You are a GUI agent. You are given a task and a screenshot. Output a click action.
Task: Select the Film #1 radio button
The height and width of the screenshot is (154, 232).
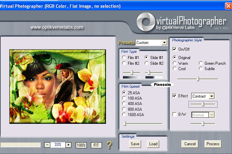(124, 57)
